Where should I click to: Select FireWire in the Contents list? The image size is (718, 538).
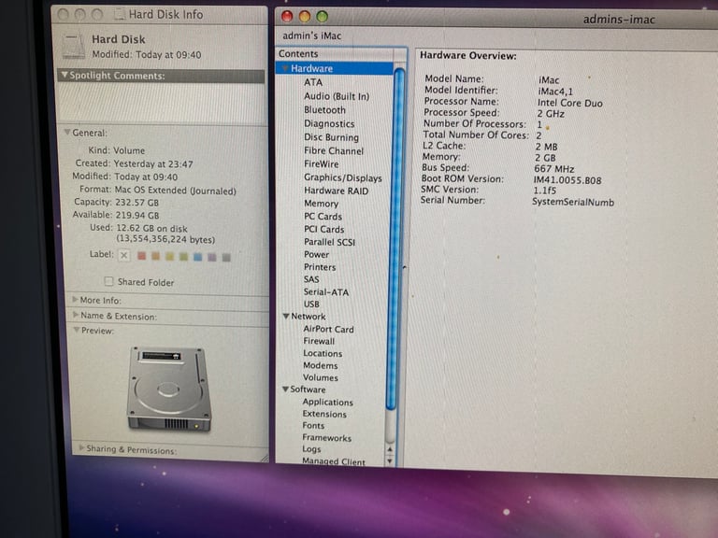322,163
